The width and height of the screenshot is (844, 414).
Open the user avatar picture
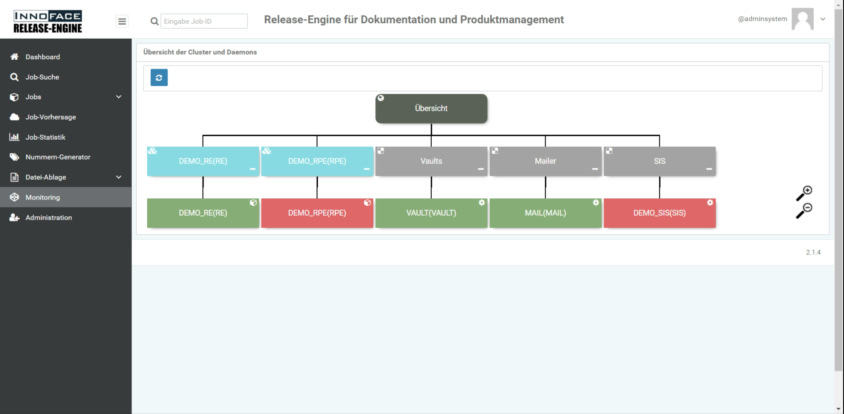[802, 19]
